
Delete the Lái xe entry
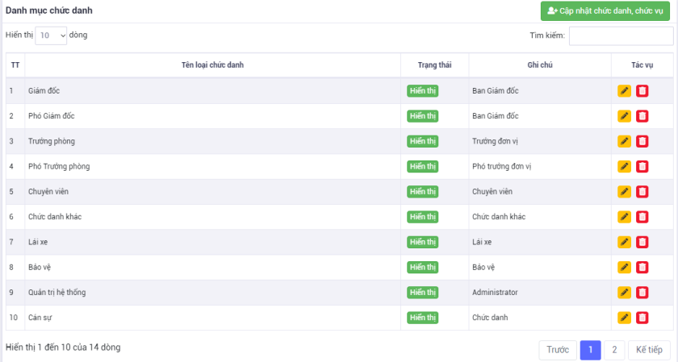pos(642,243)
